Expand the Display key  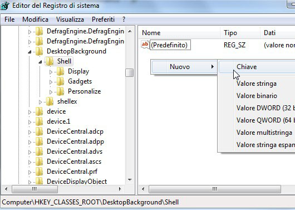(51, 72)
